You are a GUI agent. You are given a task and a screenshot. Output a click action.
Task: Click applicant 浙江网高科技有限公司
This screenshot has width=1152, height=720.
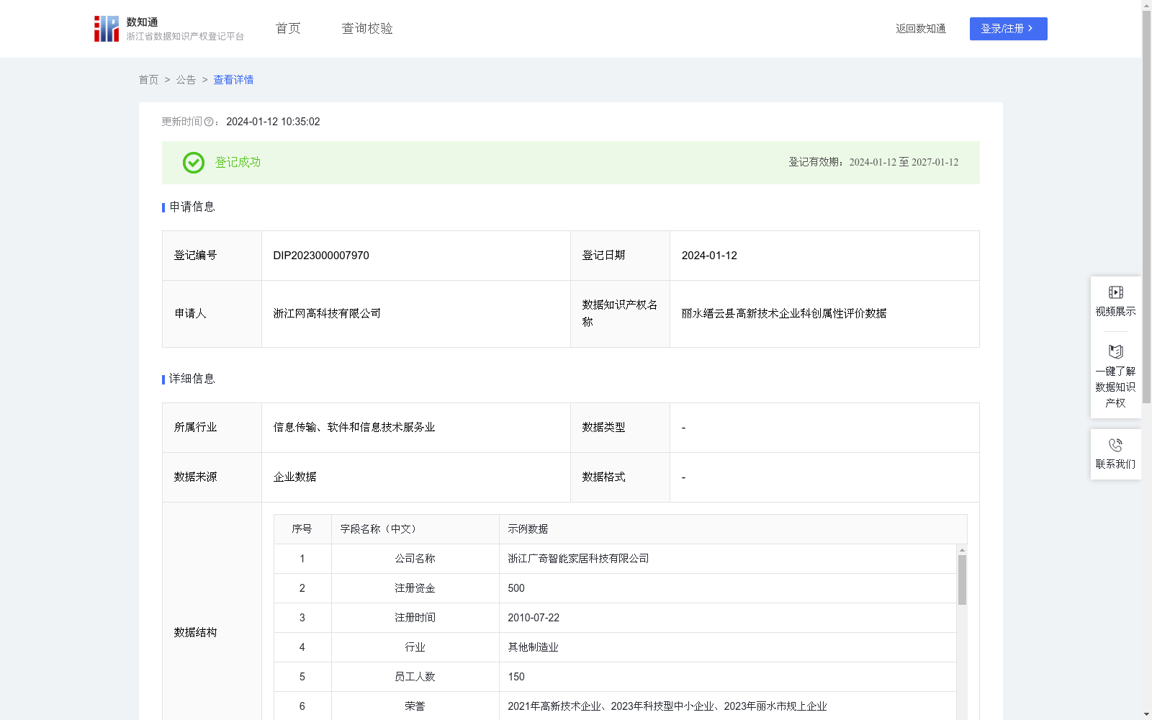coord(327,314)
